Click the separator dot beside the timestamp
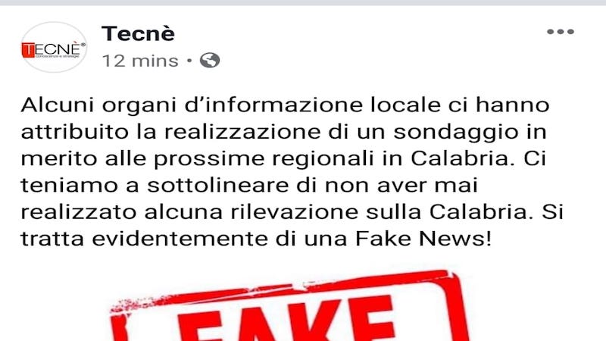The image size is (606, 341). pyautogui.click(x=189, y=61)
